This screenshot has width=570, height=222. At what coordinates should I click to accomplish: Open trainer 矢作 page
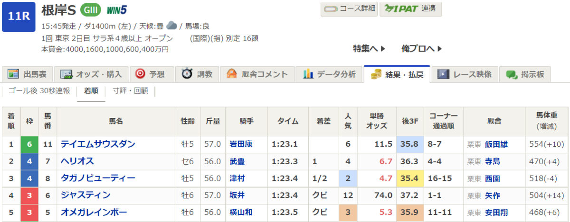(x=493, y=195)
